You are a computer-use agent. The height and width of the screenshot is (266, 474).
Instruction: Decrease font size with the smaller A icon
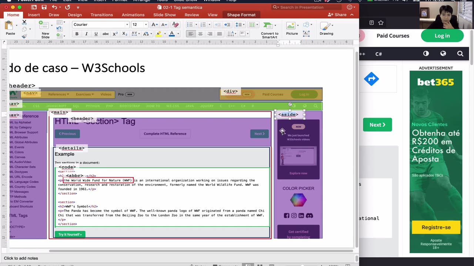coord(164,24)
